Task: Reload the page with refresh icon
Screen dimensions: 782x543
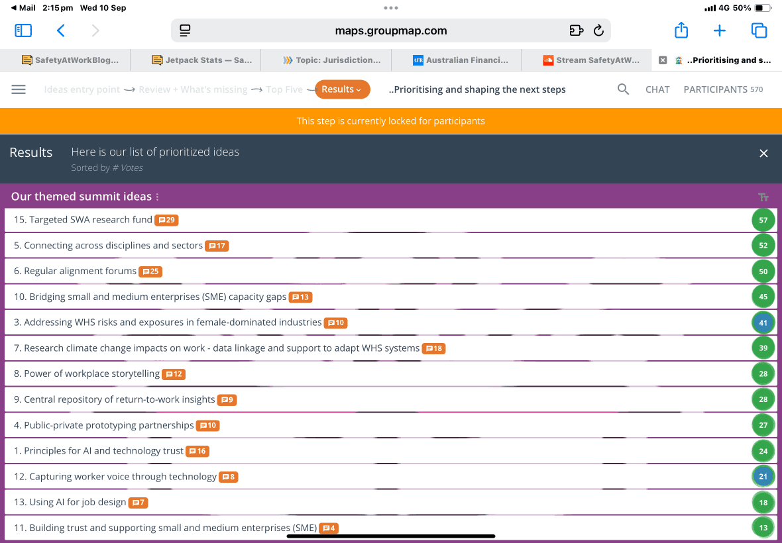Action: click(x=598, y=30)
